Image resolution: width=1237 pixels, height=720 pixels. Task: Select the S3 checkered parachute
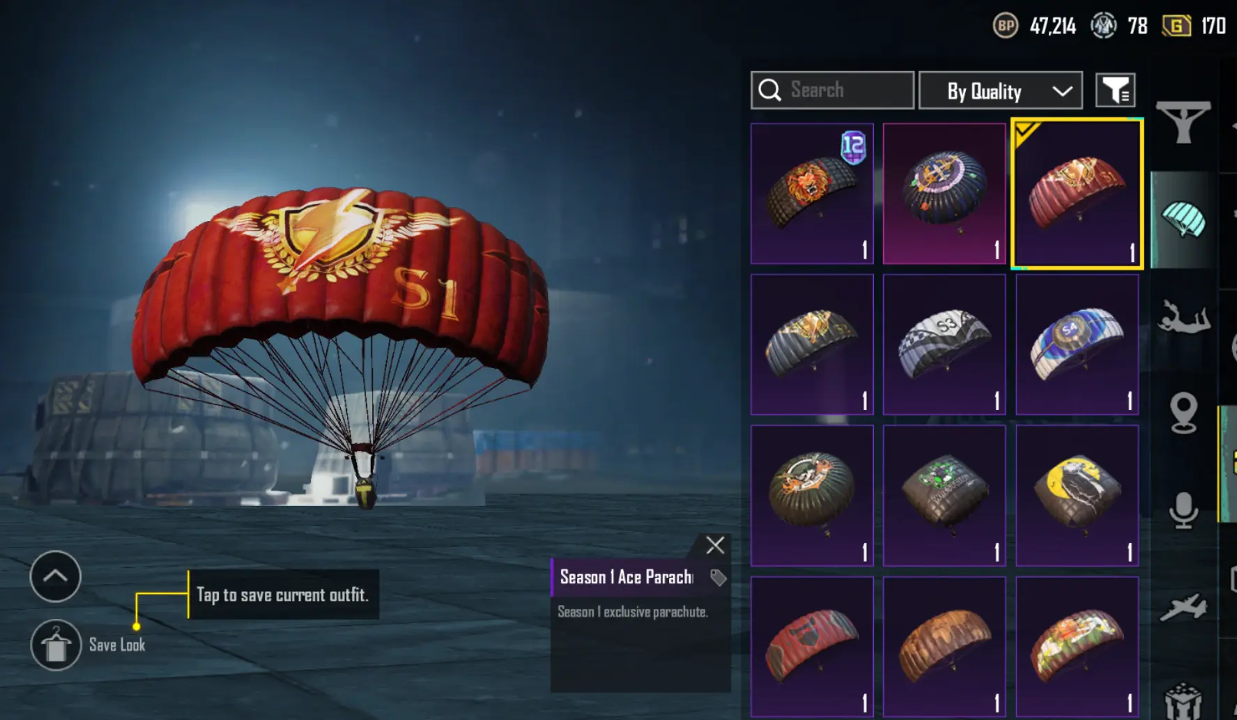point(944,344)
